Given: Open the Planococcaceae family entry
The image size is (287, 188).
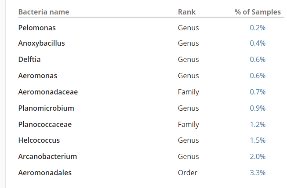Looking at the screenshot, I should point(45,124).
